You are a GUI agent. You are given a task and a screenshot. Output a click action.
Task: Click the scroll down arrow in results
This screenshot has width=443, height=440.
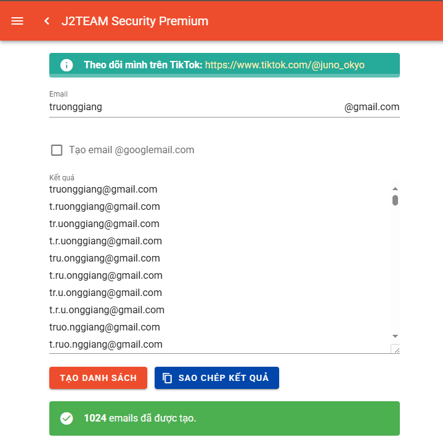396,336
